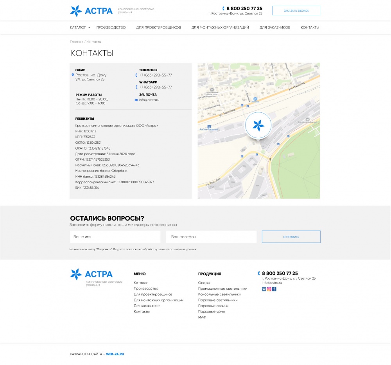Open the Instagram icon in the footer
The width and height of the screenshot is (391, 365).
tap(269, 289)
